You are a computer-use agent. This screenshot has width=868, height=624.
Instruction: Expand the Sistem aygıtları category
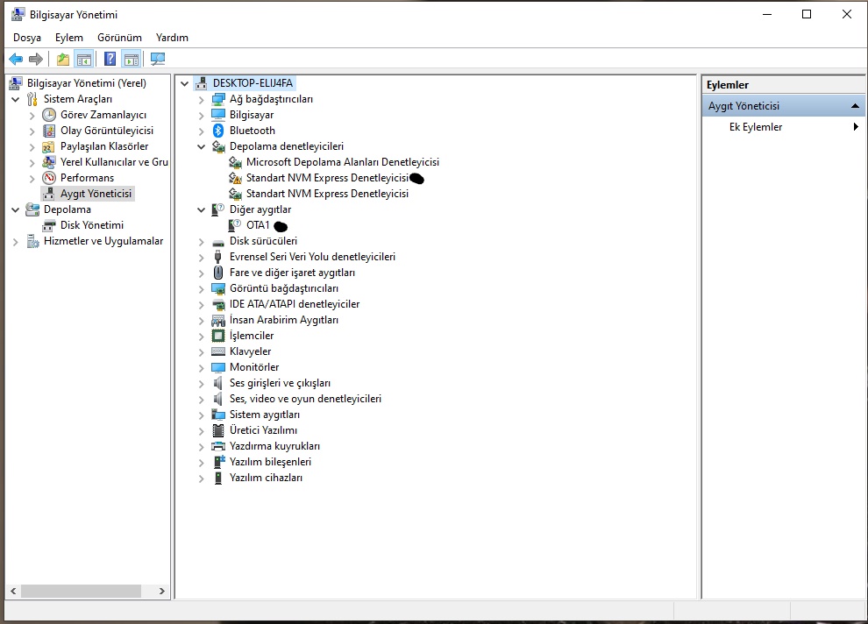202,415
